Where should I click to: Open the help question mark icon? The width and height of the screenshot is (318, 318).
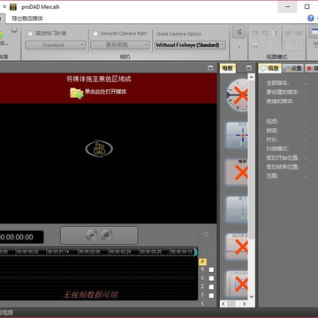[311, 19]
